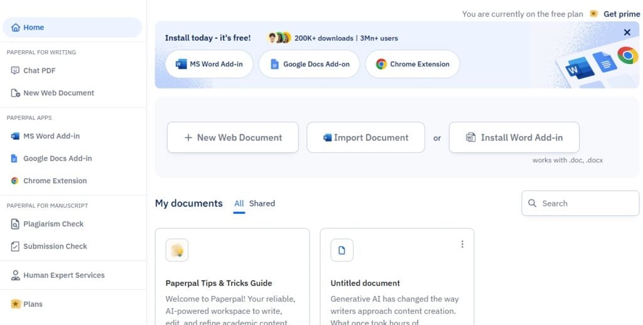Image resolution: width=643 pixels, height=325 pixels.
Task: Click the MS Word Add-in sidebar icon
Action: [x=15, y=136]
